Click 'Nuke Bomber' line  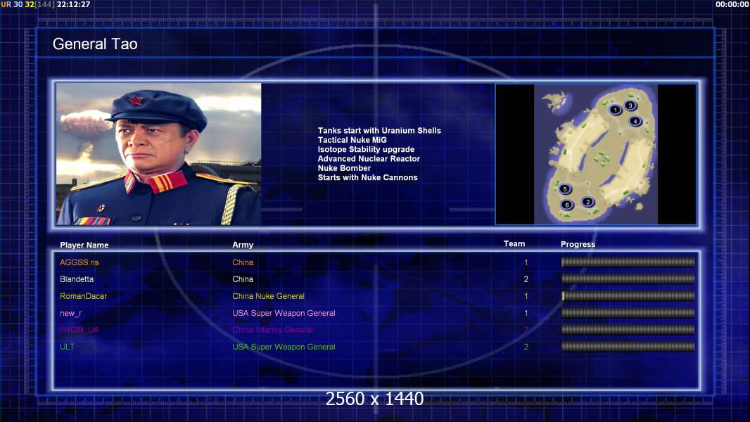(x=344, y=168)
